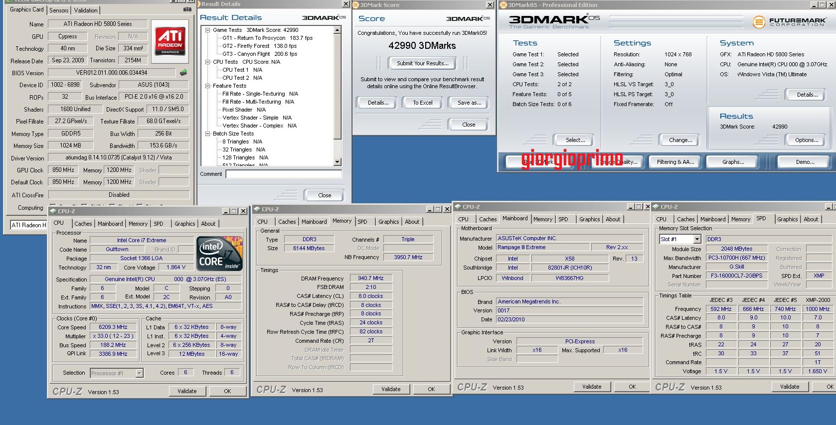Collapse the Batch Size Tests tree node
The height and width of the screenshot is (425, 836).
pos(208,134)
